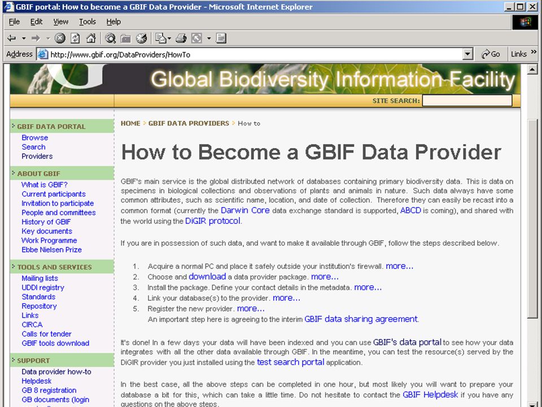Screen dimensions: 542x407
Task: Open Repository sidebar link
Action: click(39, 306)
